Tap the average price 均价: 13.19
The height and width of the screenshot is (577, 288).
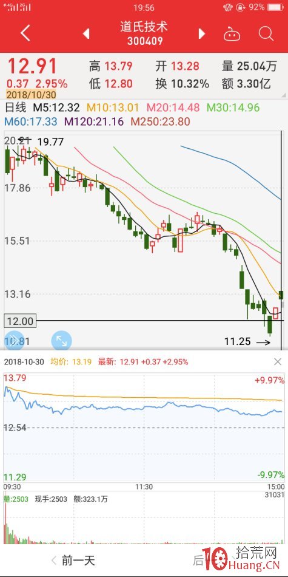70,362
